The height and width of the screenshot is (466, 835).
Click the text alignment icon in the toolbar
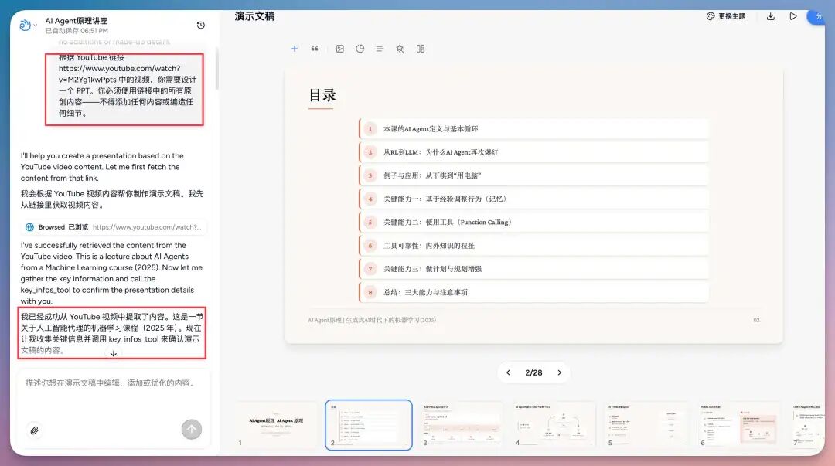pos(380,48)
